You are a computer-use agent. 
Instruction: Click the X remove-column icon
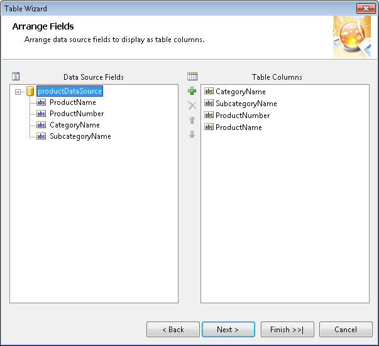[192, 105]
